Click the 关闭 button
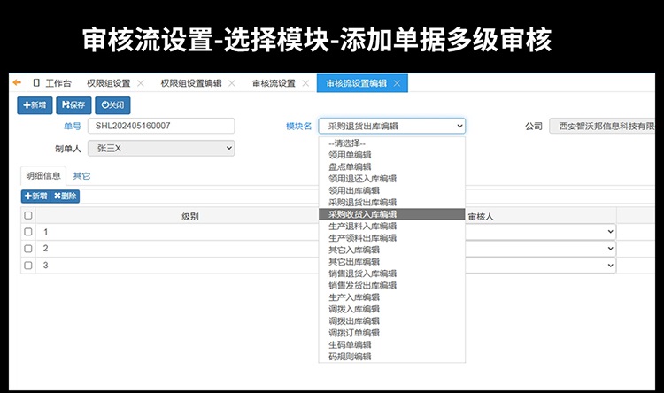This screenshot has height=393, width=664. pyautogui.click(x=112, y=105)
